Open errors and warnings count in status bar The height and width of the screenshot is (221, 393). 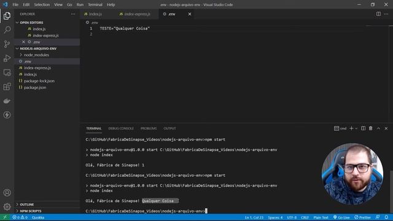pos(20,217)
